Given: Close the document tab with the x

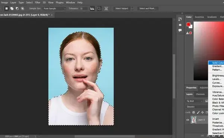Looking at the screenshot, I should click(52, 15).
